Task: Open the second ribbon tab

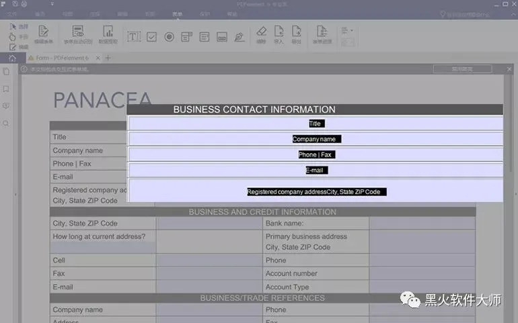Action: [x=40, y=14]
